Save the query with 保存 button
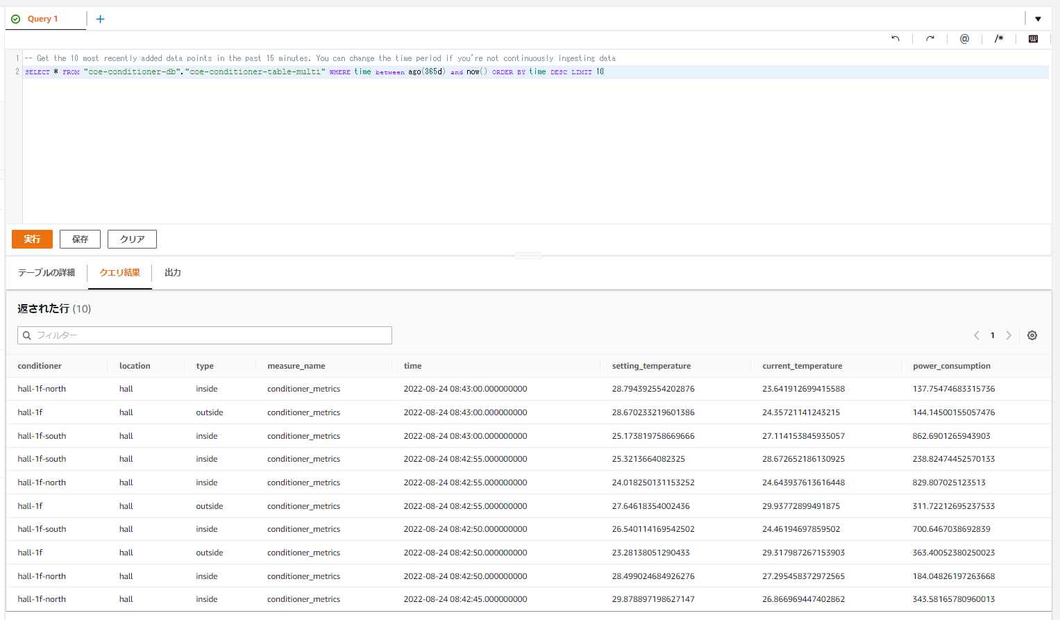 (x=80, y=239)
